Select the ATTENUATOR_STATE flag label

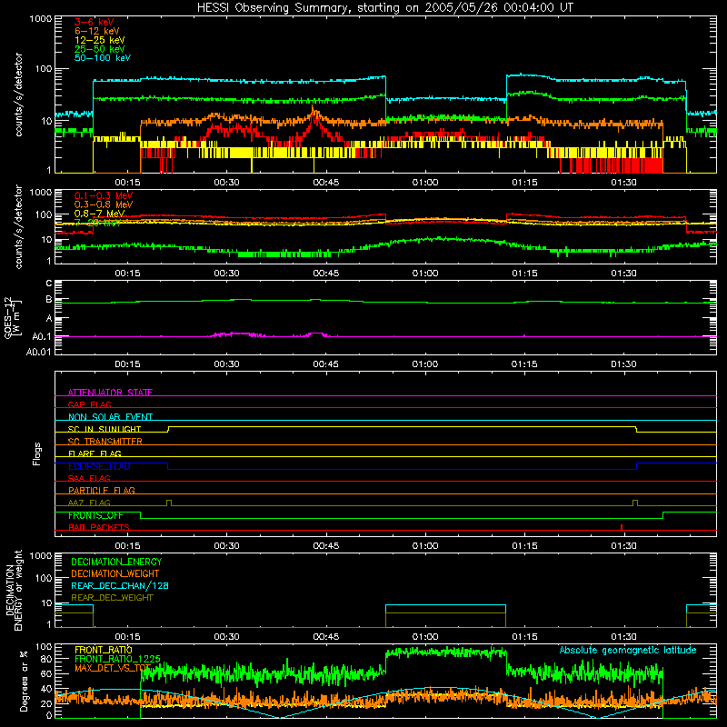110,393
